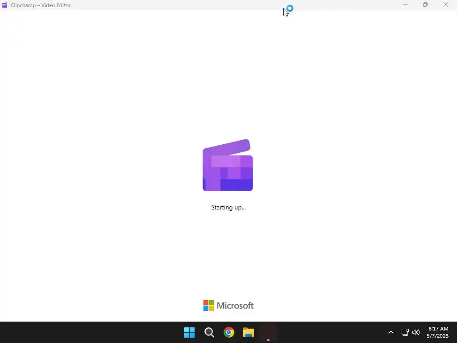Open the clock and date flyout
Viewport: 457px width, 343px height.
438,332
